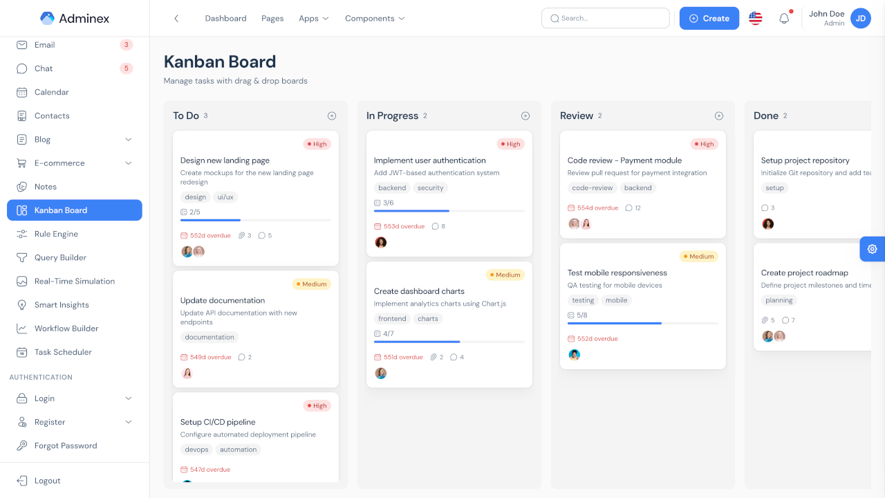
Task: Open John Doe profile menu
Action: pyautogui.click(x=839, y=19)
